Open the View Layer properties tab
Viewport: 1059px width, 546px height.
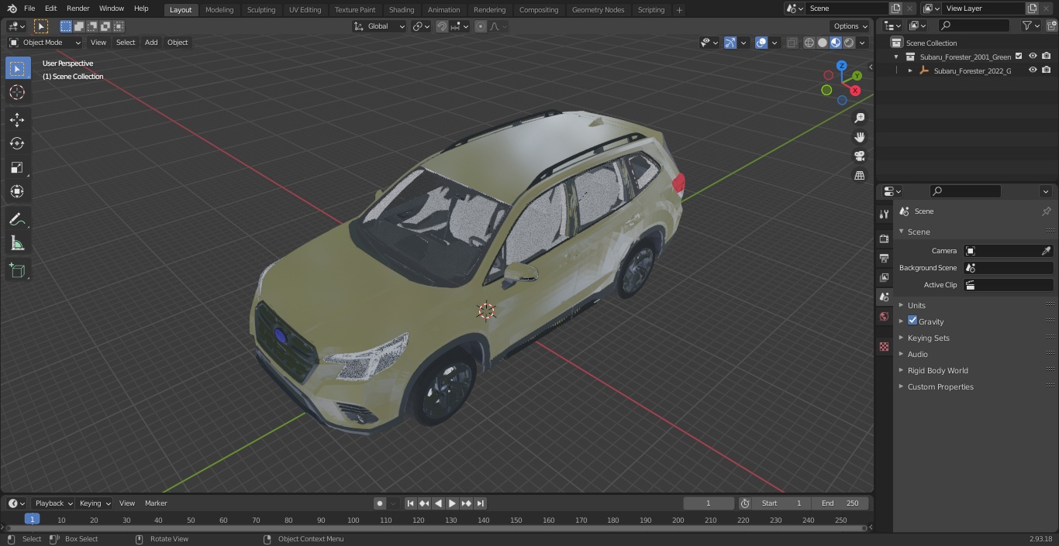[x=884, y=277]
